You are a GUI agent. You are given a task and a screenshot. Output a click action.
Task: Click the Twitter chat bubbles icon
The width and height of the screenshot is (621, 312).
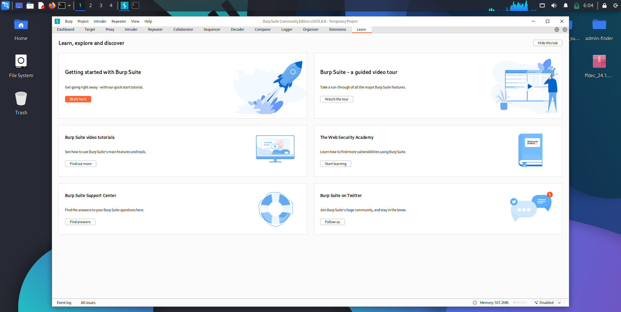pos(531,206)
